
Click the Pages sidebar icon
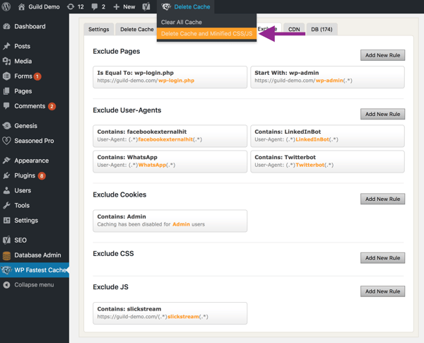(6, 91)
